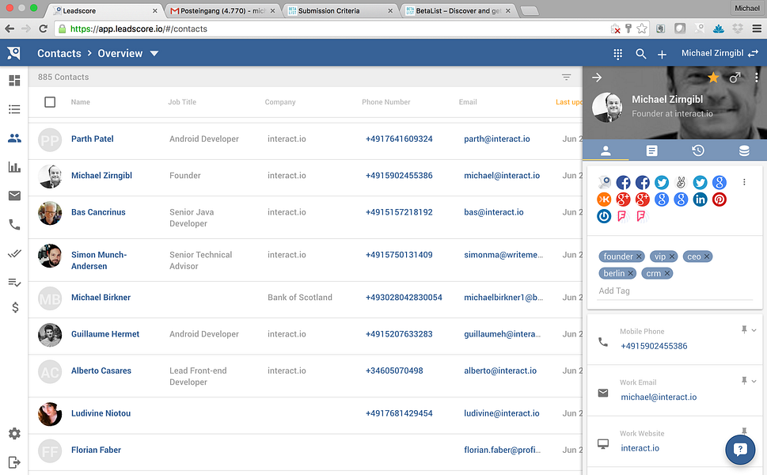Focus the Add Tag input field

coord(675,291)
